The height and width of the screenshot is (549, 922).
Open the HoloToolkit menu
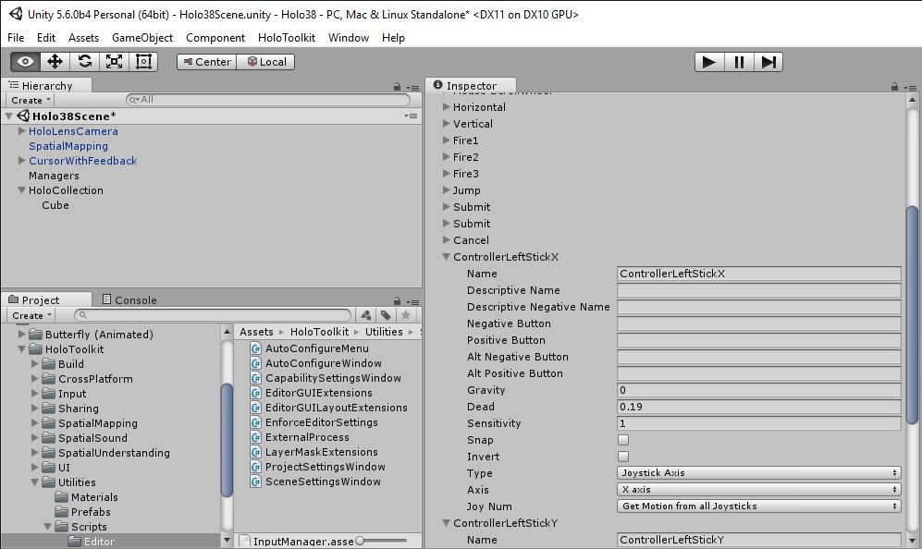tap(286, 38)
